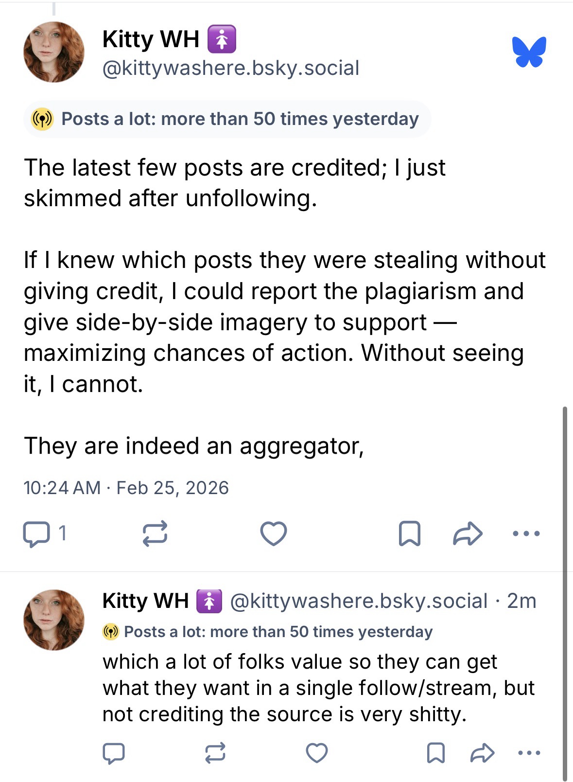Share the reply post via arrow icon
573x782 pixels.
pyautogui.click(x=483, y=753)
